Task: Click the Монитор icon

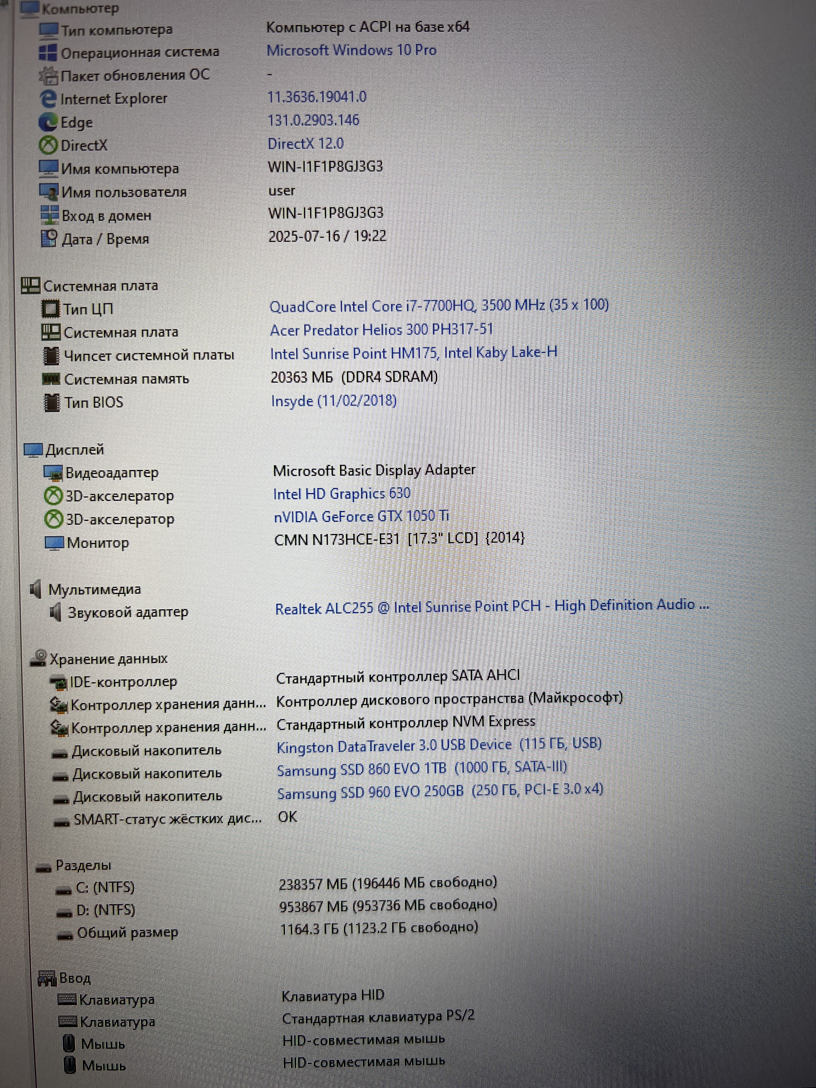Action: 55,543
